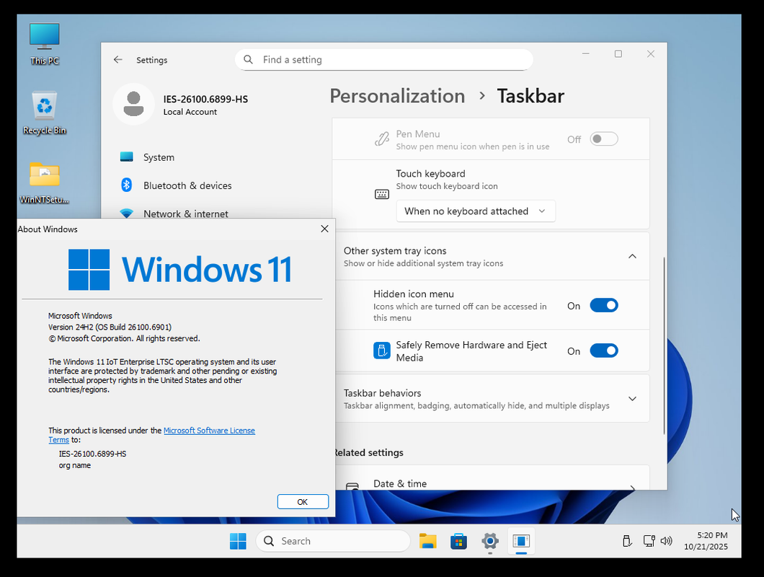
Task: Open the WinNTSetup folder on desktop
Action: (45, 183)
